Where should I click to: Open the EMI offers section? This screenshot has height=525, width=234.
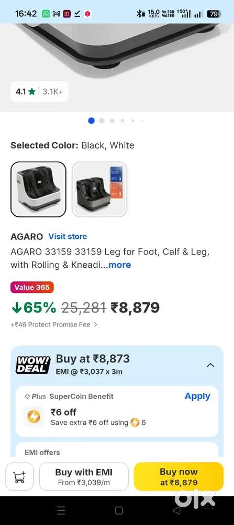(42, 453)
